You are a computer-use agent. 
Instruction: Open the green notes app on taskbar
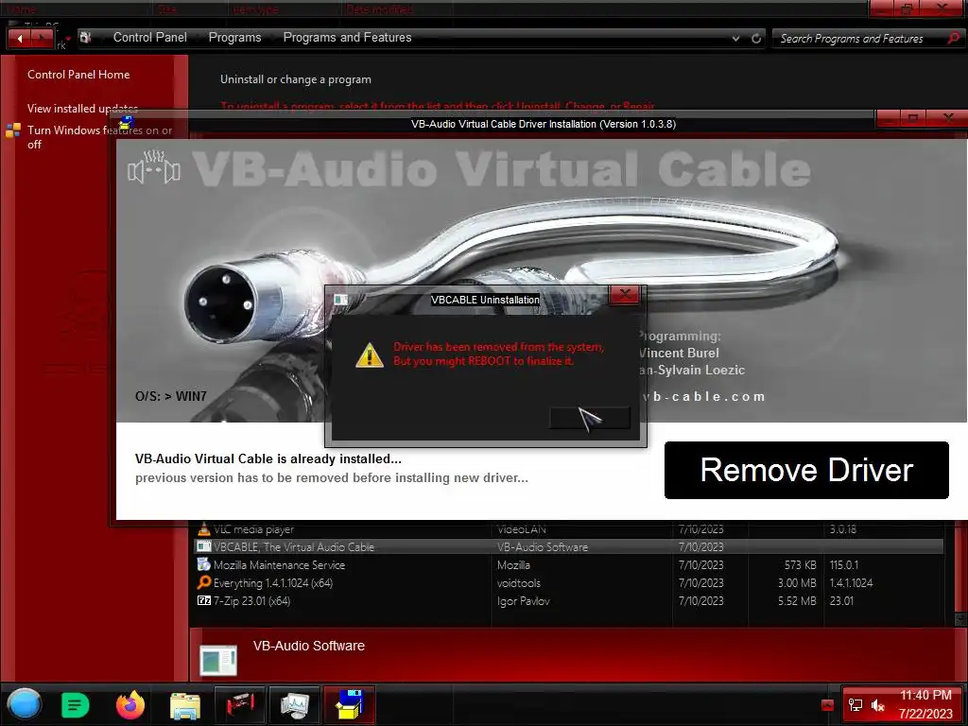click(76, 705)
